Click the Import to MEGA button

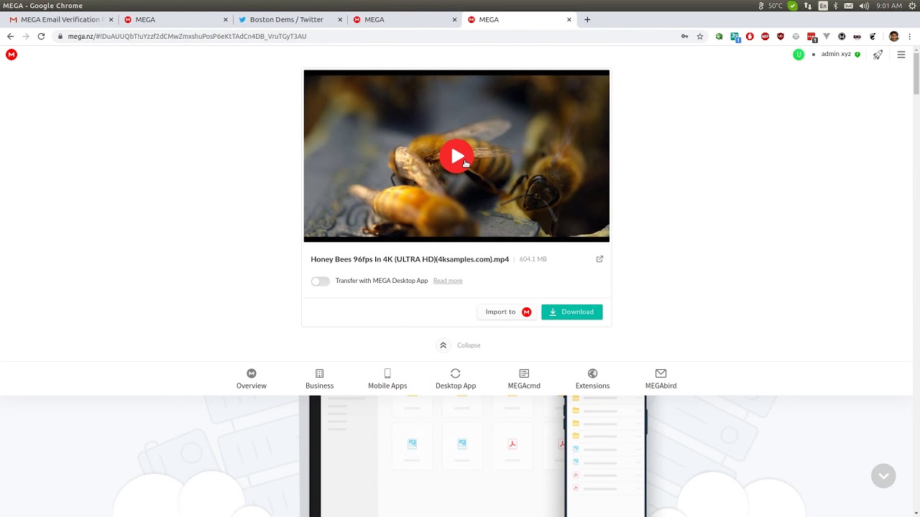pyautogui.click(x=507, y=312)
